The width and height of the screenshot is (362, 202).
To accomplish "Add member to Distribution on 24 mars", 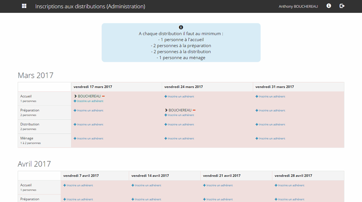I will click(x=180, y=125).
